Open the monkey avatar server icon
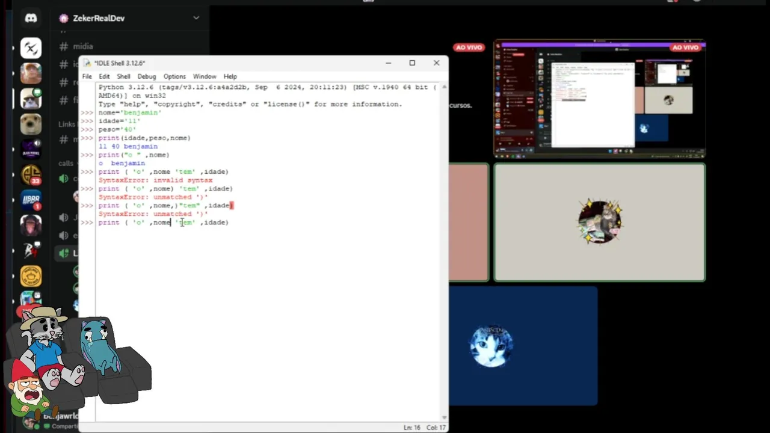770x433 pixels. pyautogui.click(x=31, y=226)
